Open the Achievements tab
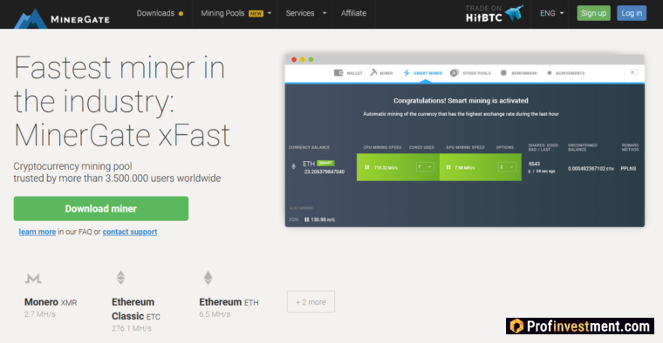The image size is (663, 343). 565,73
